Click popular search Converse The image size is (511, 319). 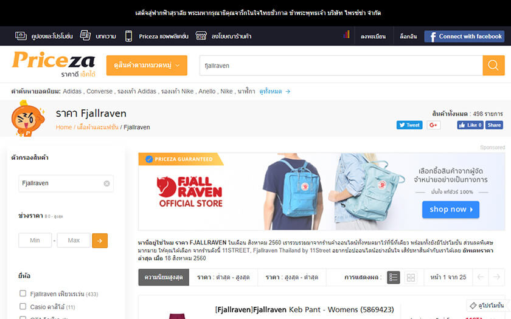[x=99, y=92]
